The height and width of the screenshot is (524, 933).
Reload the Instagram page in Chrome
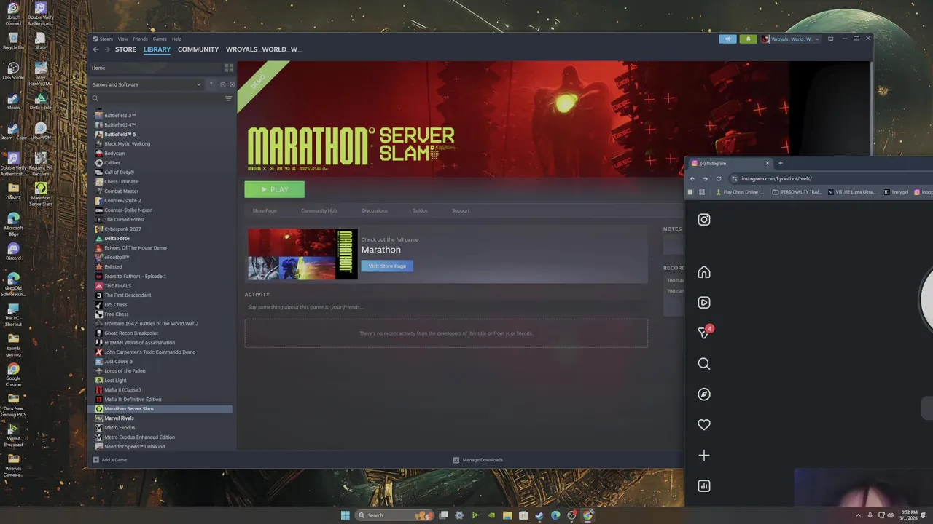tap(719, 178)
